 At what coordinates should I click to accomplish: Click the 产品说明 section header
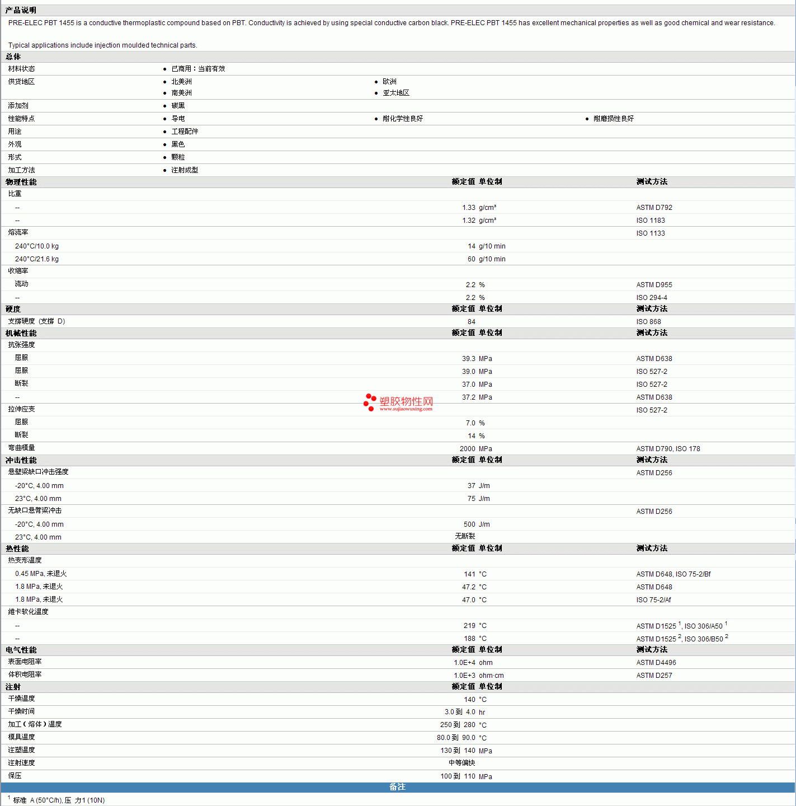pos(21,10)
